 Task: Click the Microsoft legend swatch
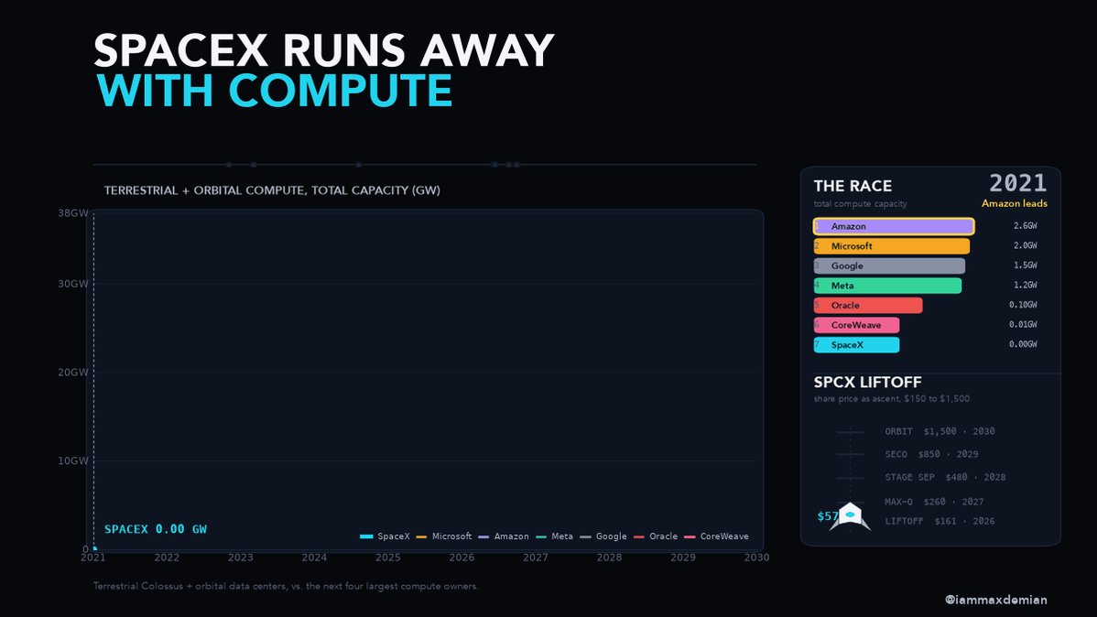pyautogui.click(x=421, y=536)
